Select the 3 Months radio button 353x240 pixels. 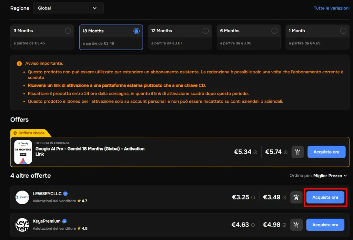68,31
